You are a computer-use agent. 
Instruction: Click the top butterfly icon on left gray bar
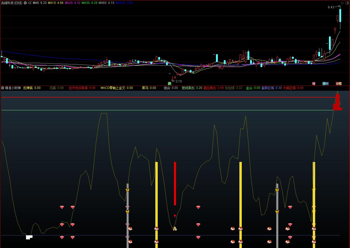tap(128, 190)
